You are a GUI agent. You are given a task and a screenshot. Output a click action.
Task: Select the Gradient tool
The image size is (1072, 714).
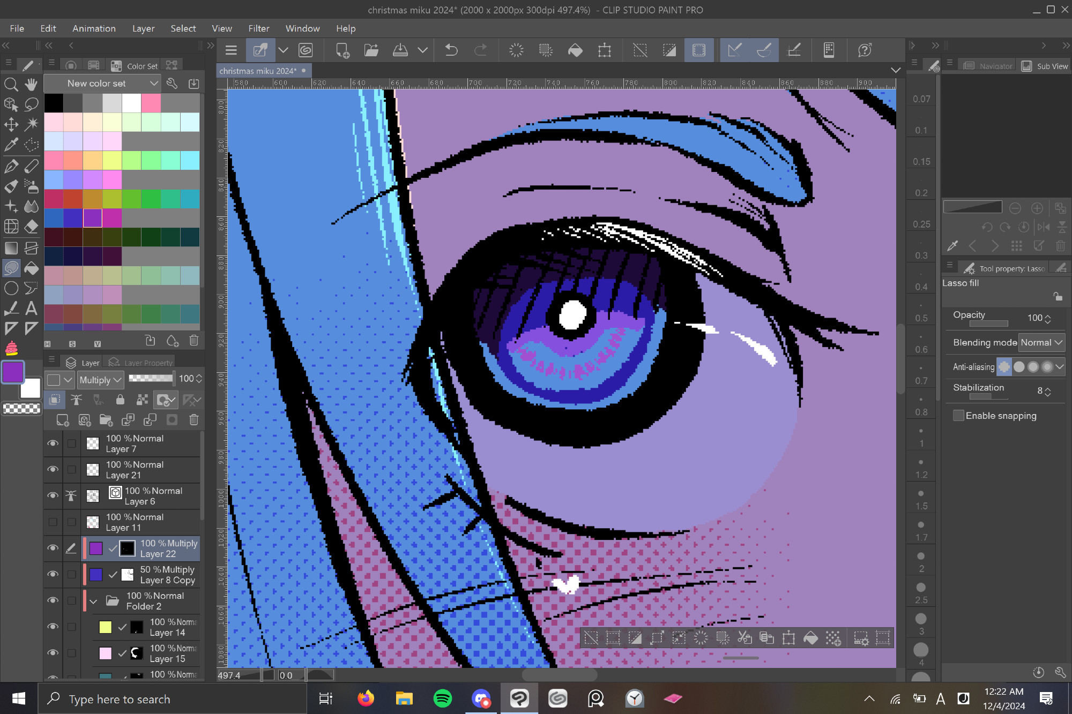coord(11,248)
